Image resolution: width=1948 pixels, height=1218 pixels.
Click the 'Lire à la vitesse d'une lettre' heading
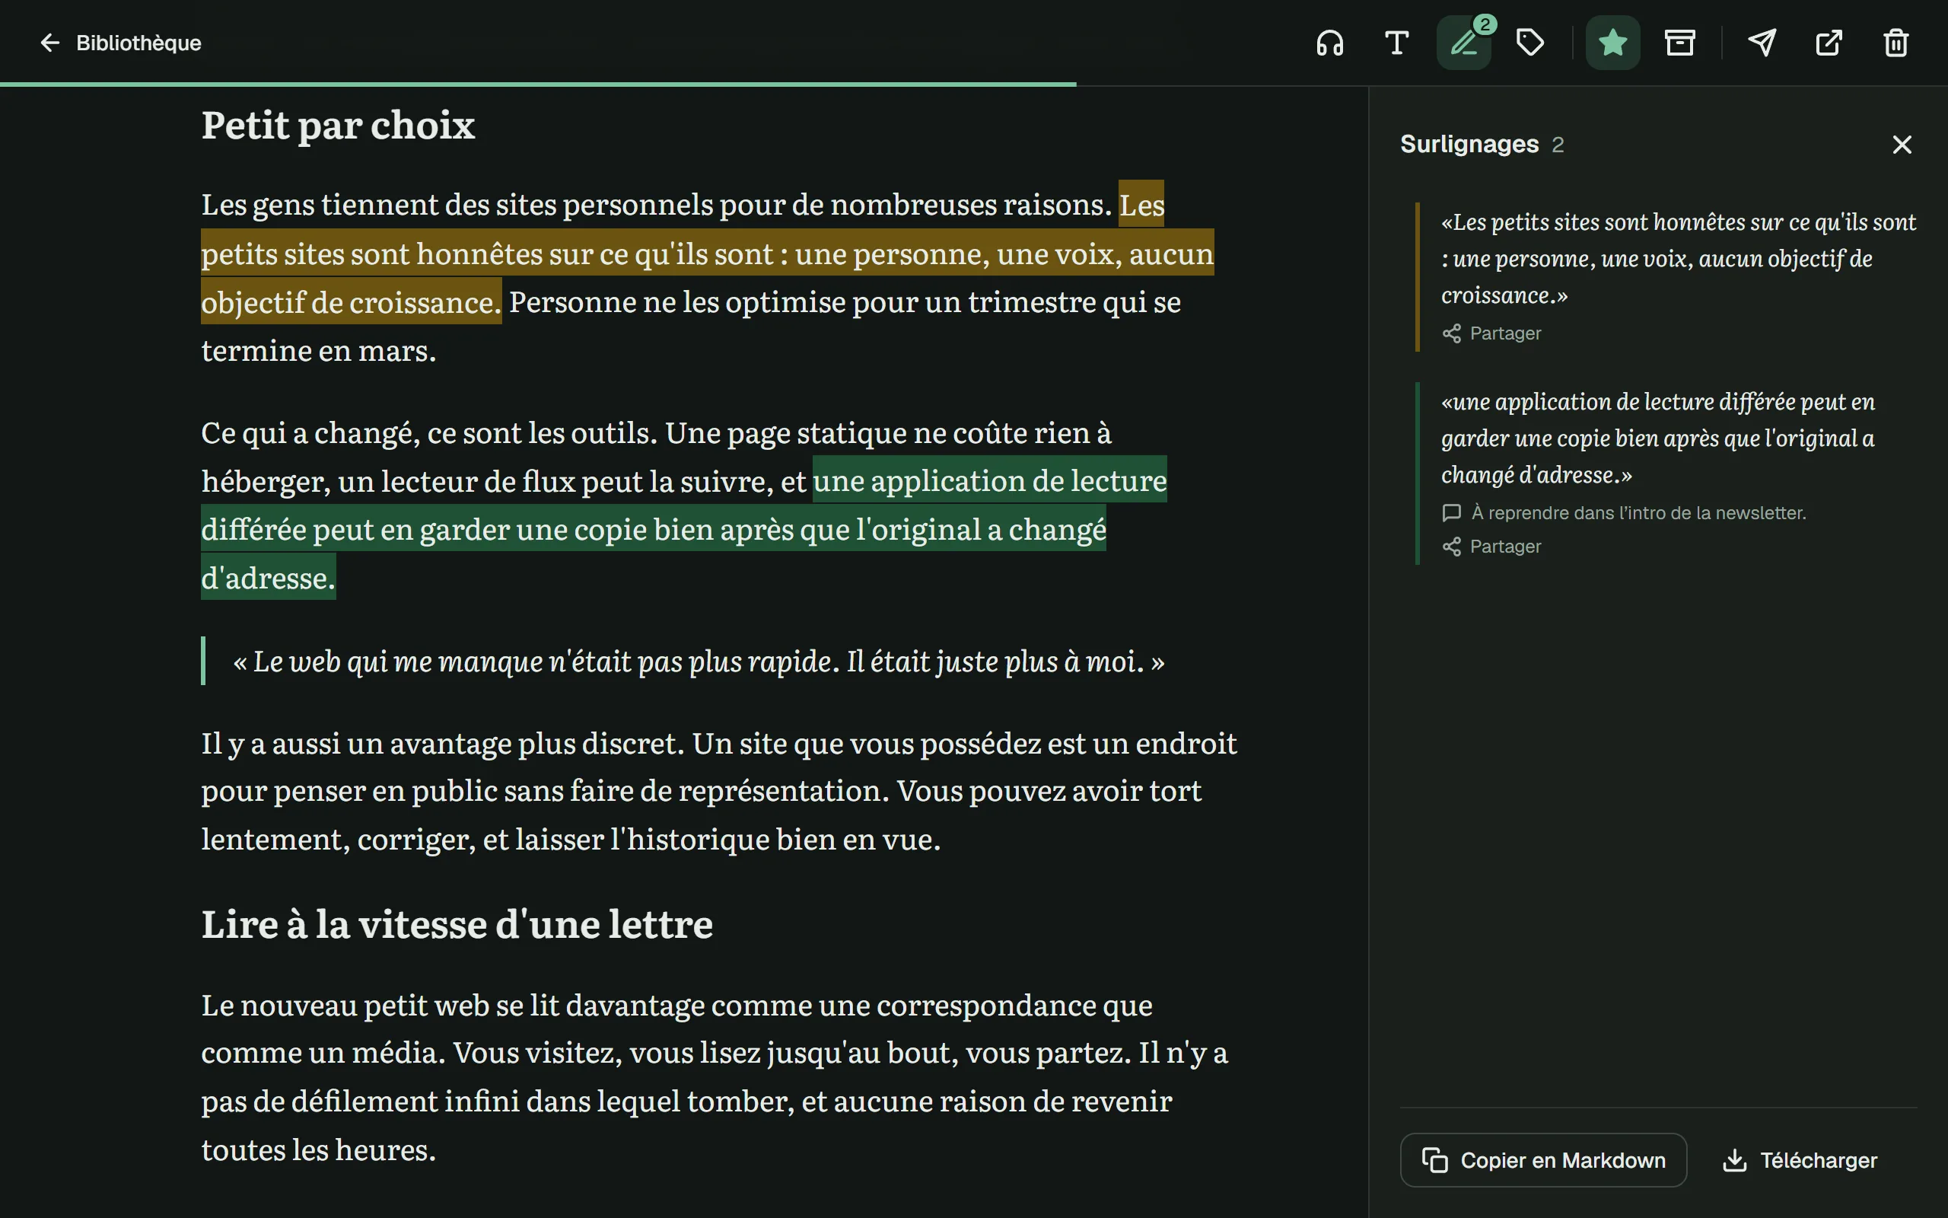point(457,925)
